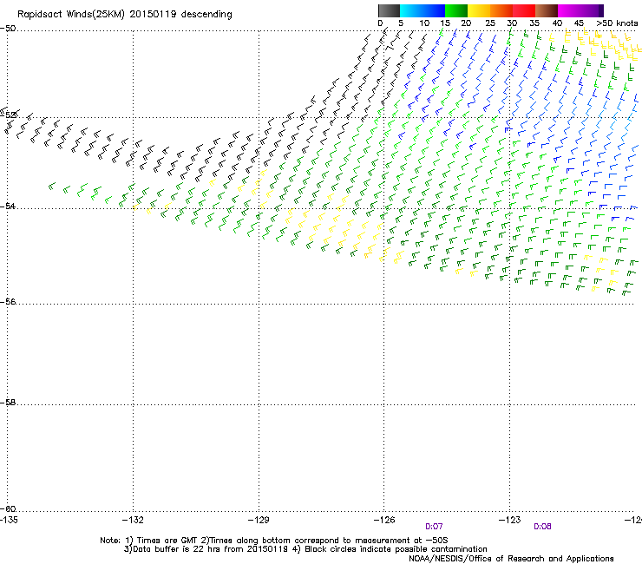
Task: Click the latitude label -54
Action: point(8,206)
